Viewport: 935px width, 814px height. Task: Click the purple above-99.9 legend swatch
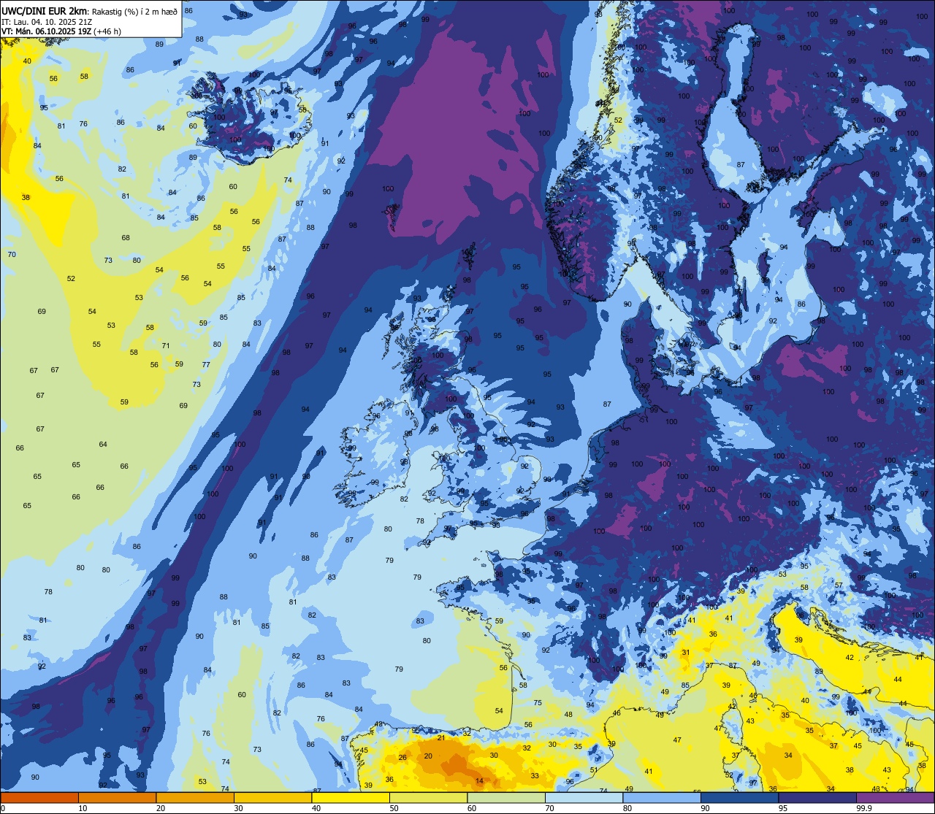click(x=895, y=797)
